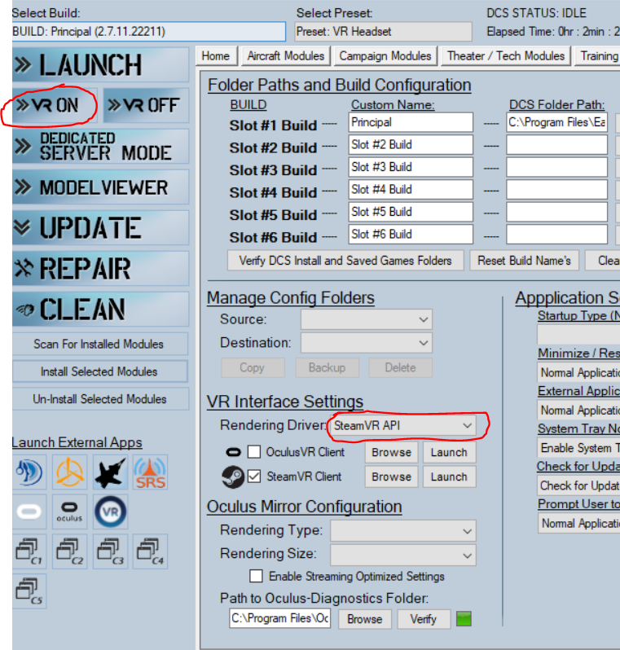
Task: Launch the blue VR circle app icon
Action: pos(110,512)
